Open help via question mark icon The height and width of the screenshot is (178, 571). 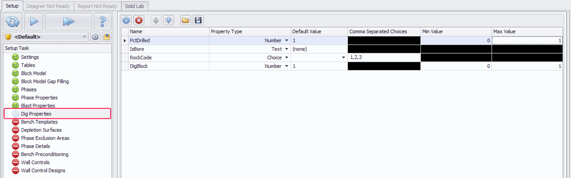coord(102,21)
